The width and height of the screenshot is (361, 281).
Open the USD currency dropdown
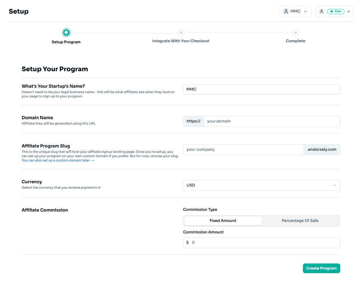coord(262,185)
